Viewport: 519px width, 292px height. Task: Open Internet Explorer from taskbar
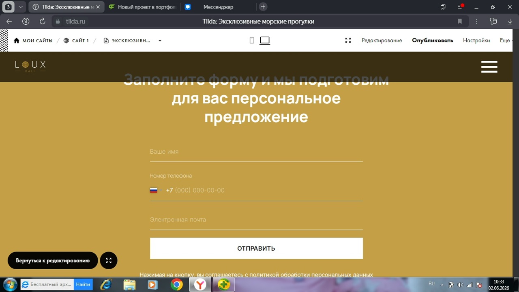106,285
